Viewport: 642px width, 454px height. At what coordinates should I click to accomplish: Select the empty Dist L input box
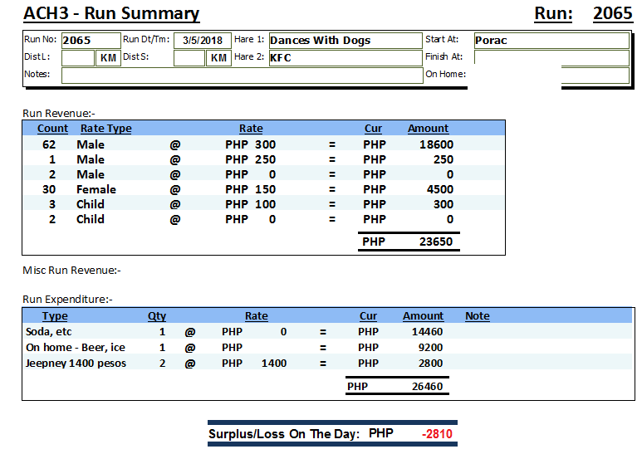79,58
